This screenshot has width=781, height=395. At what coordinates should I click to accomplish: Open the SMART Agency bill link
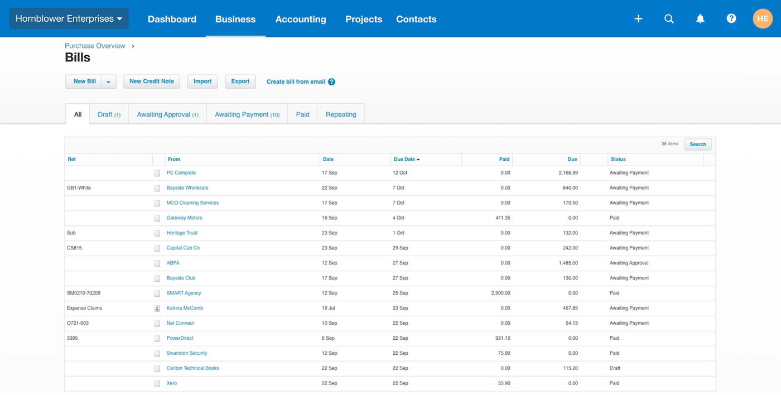(x=184, y=293)
